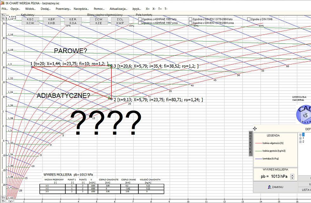Open the Opcje menu
This screenshot has height=203, width=311.
click(15, 9)
